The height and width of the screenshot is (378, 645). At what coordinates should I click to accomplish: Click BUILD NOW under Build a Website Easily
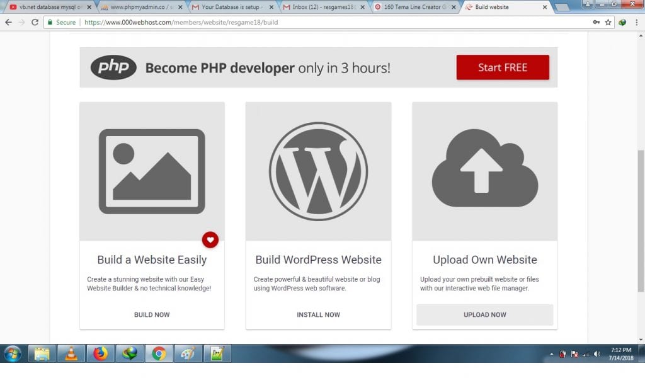tap(152, 314)
